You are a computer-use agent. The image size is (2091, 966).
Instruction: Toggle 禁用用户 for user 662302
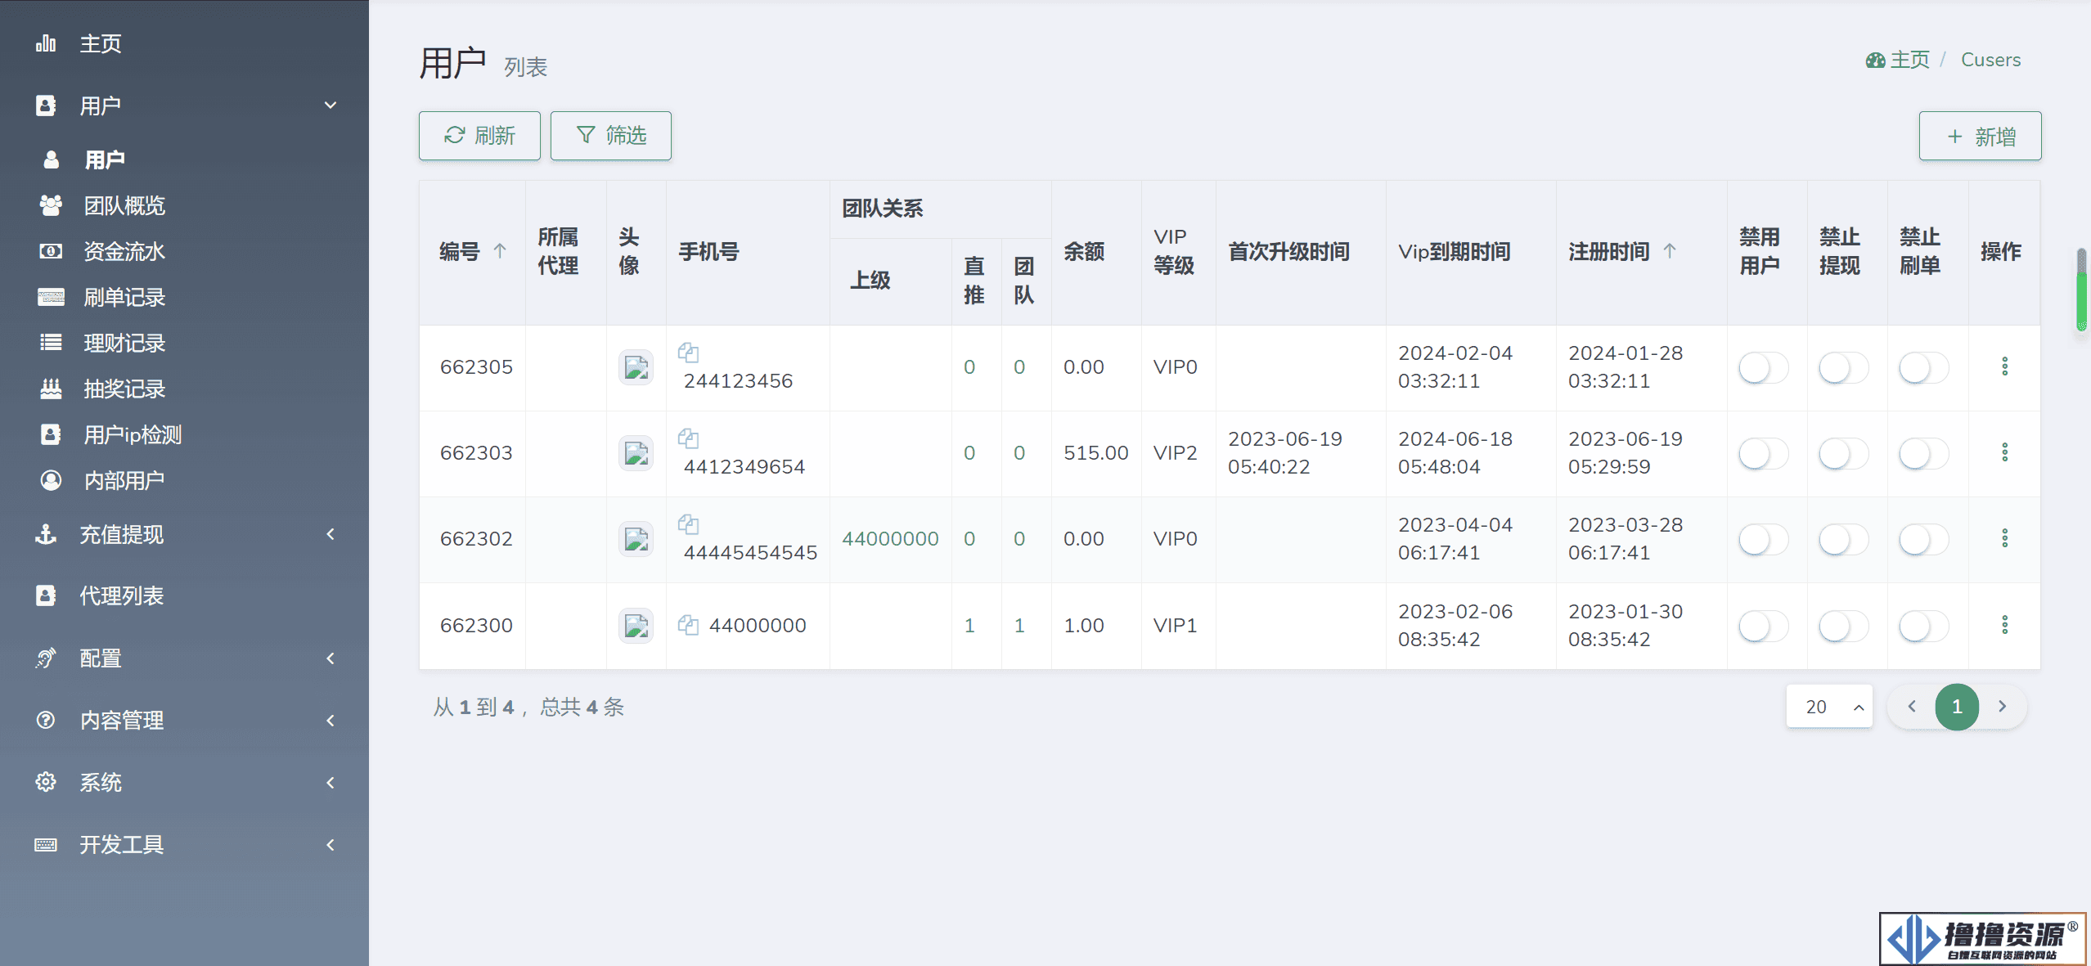[1763, 540]
